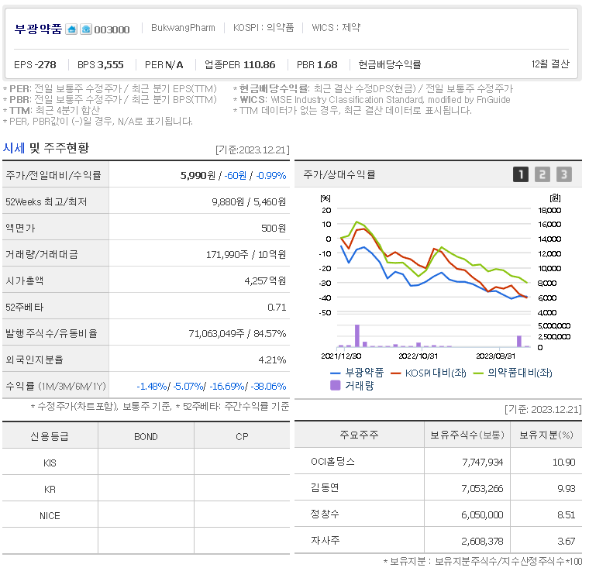Select the 2022/10/31 chart date label
The image size is (589, 578).
[x=418, y=356]
